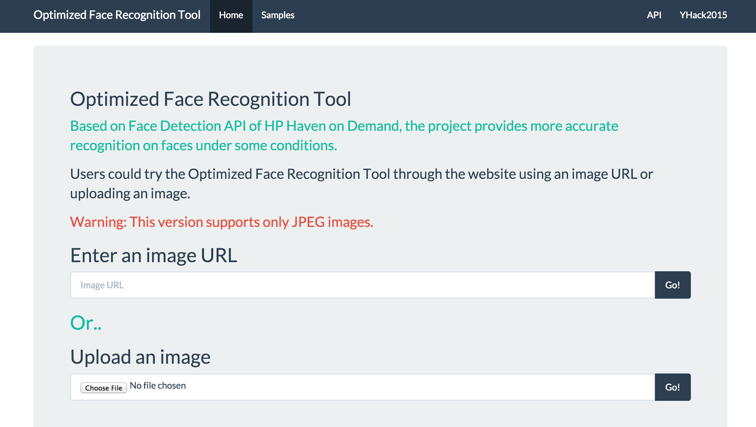756x427 pixels.
Task: Click the 'Upload an image' heading
Action: pyautogui.click(x=140, y=357)
